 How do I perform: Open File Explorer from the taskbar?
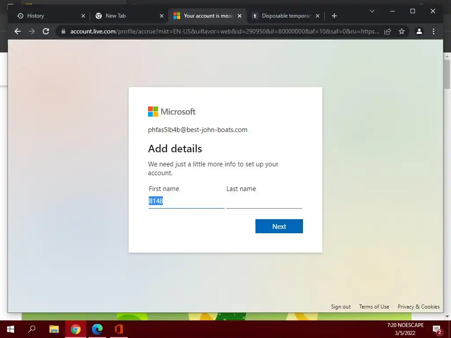click(54, 329)
